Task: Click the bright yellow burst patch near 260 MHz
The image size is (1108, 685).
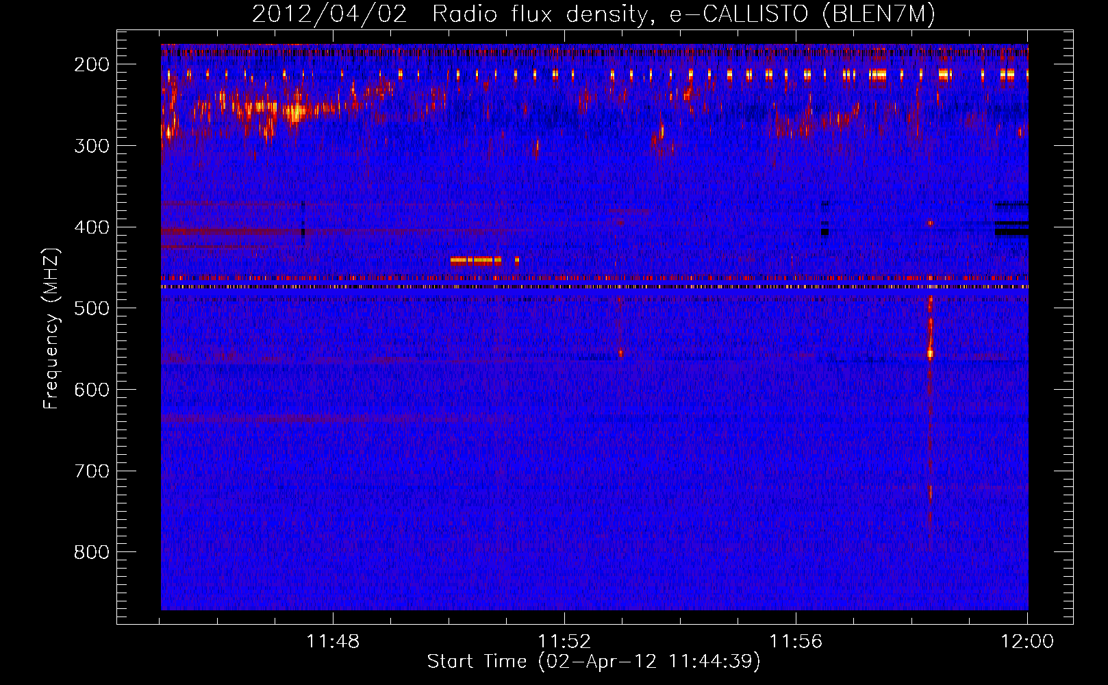Action: (295, 113)
